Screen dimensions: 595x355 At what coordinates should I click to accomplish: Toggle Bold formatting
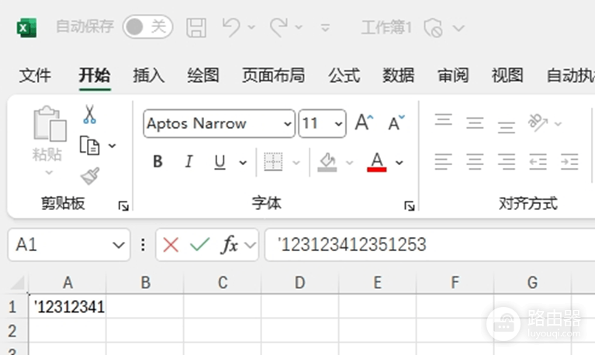157,162
